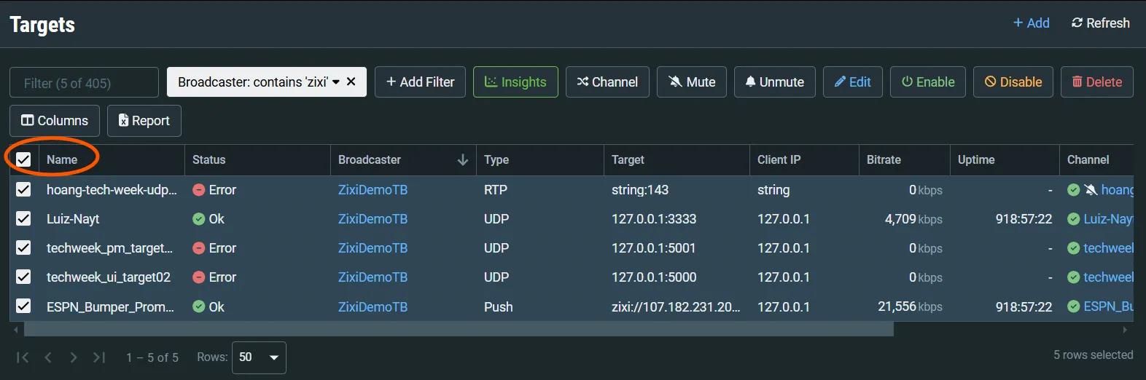Click Error status icon for techweek_ui_target02
Screen dimensions: 1146x380
point(198,277)
